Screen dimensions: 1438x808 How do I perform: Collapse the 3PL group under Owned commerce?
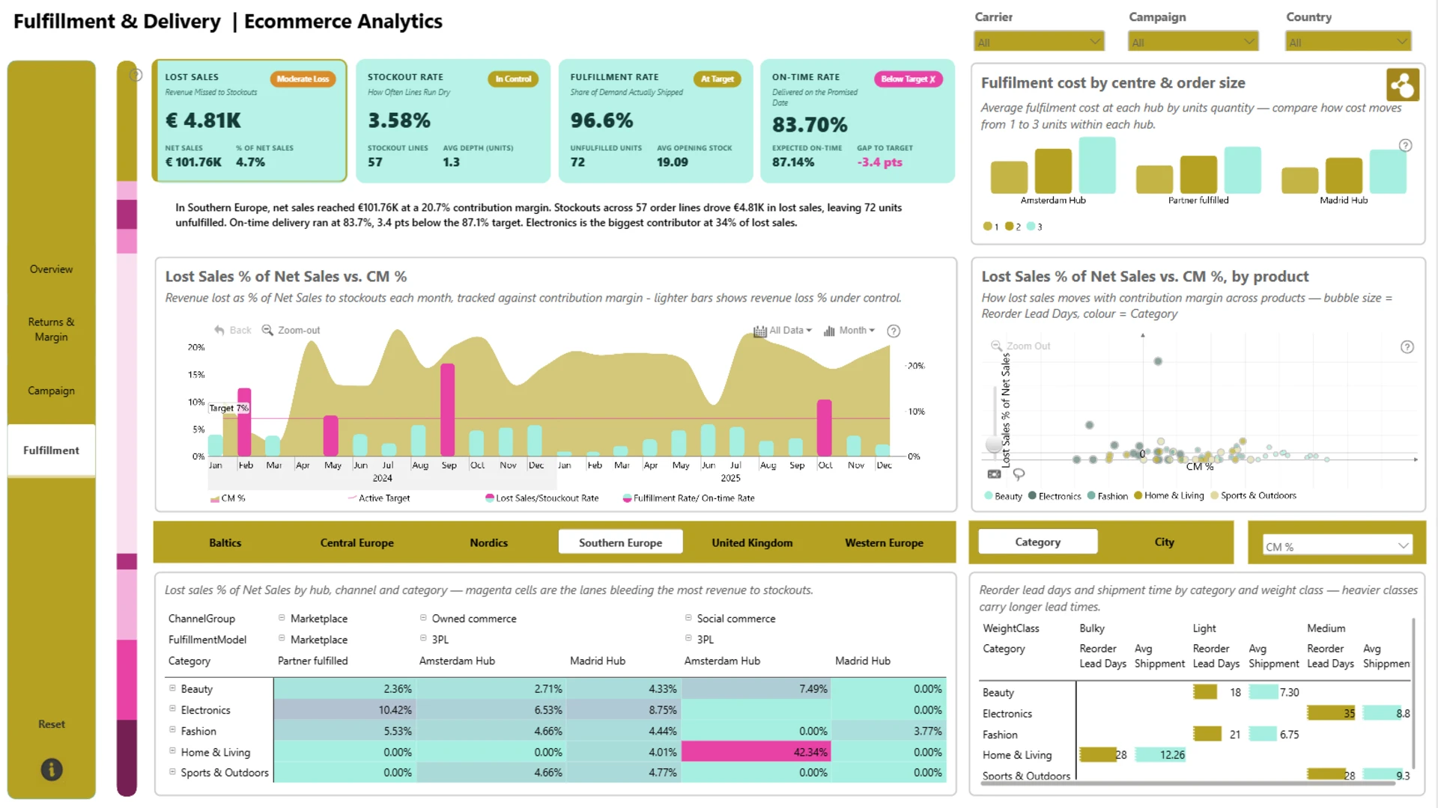point(423,638)
